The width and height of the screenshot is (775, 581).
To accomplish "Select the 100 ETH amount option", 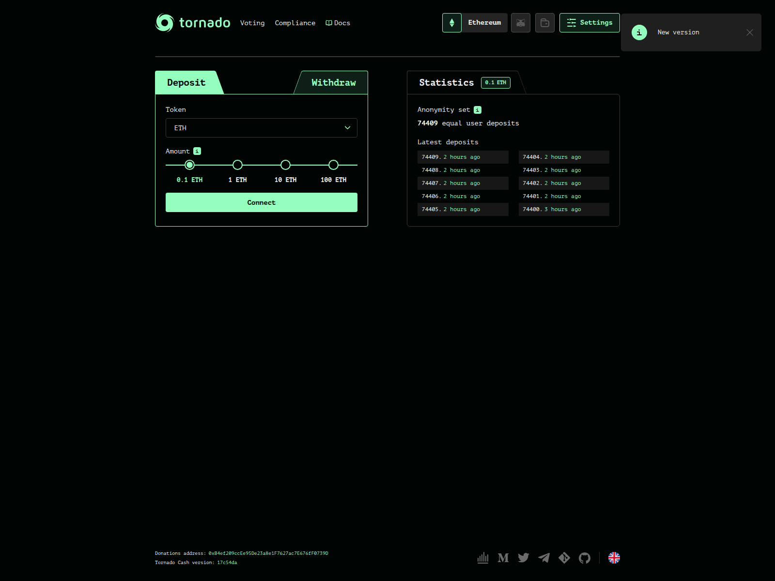I will pos(333,165).
